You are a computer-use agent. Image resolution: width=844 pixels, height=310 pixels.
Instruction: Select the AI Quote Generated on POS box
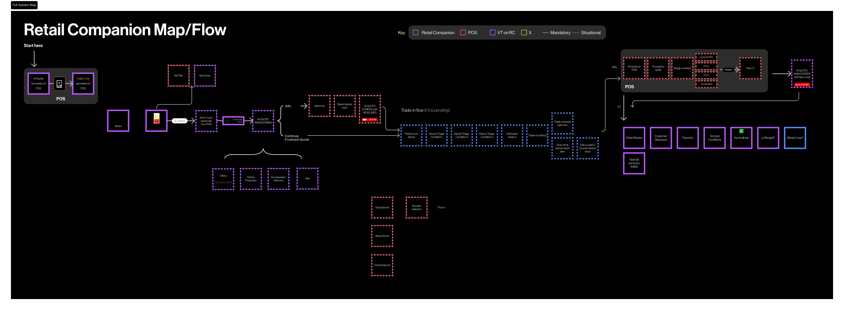[39, 83]
